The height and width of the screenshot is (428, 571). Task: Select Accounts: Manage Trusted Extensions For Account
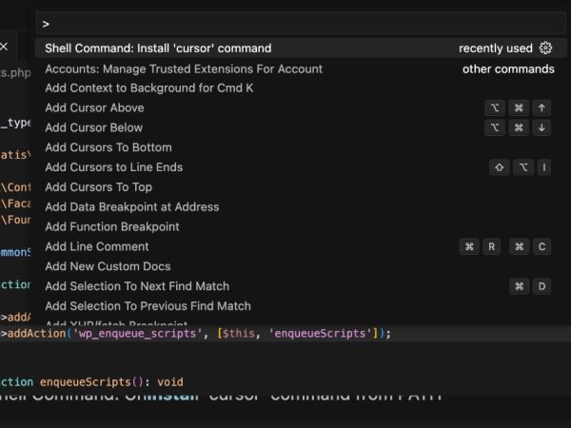(x=301, y=68)
